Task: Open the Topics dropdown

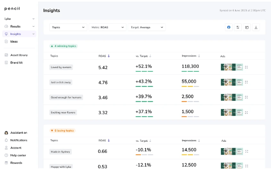Action: tap(68, 27)
